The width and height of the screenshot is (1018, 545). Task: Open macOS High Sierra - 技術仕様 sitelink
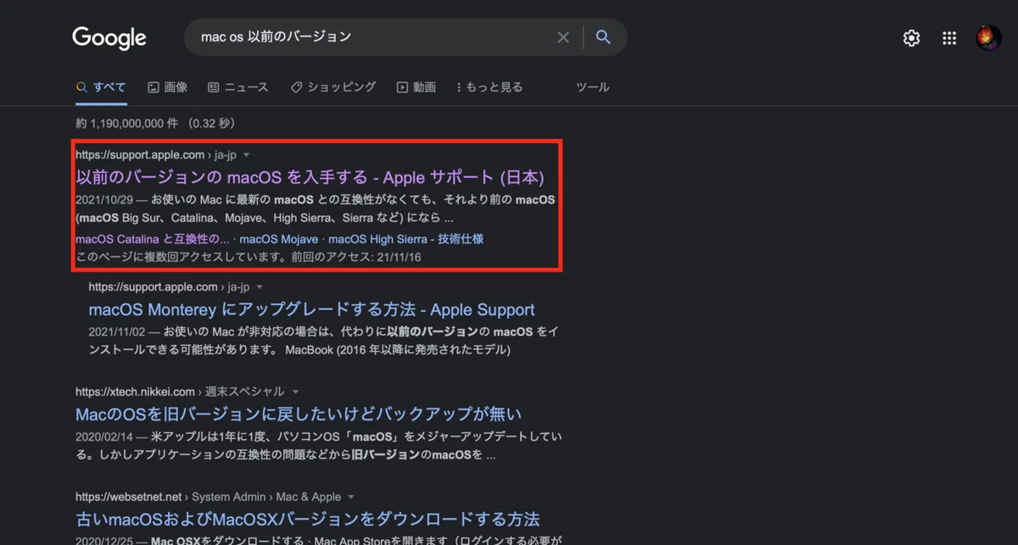[406, 239]
